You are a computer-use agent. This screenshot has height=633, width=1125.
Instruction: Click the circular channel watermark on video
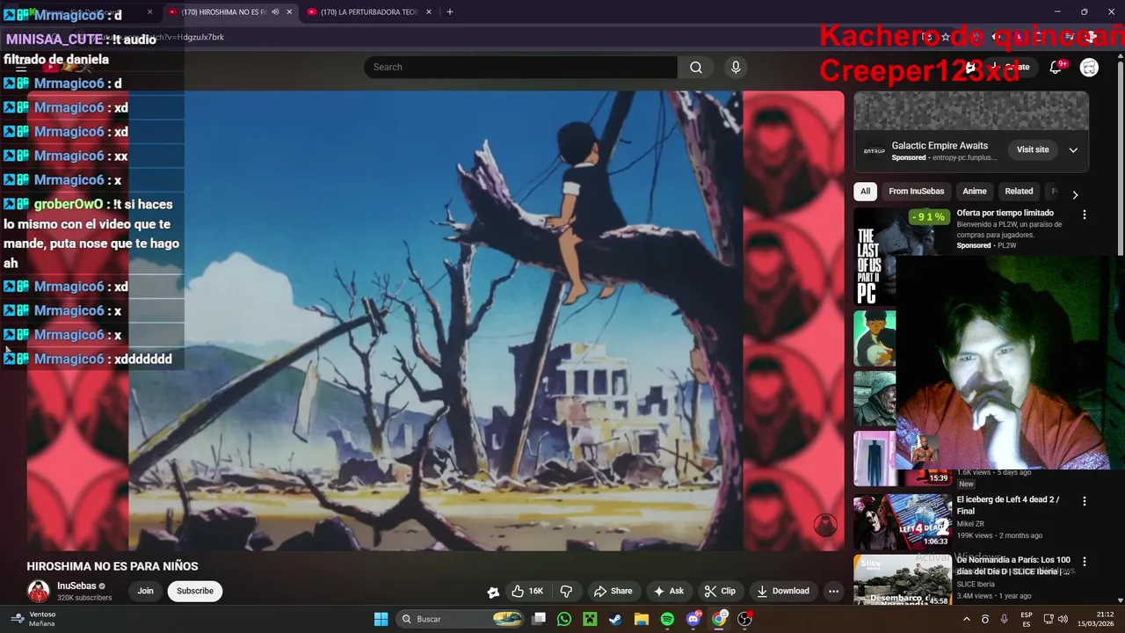coord(824,525)
